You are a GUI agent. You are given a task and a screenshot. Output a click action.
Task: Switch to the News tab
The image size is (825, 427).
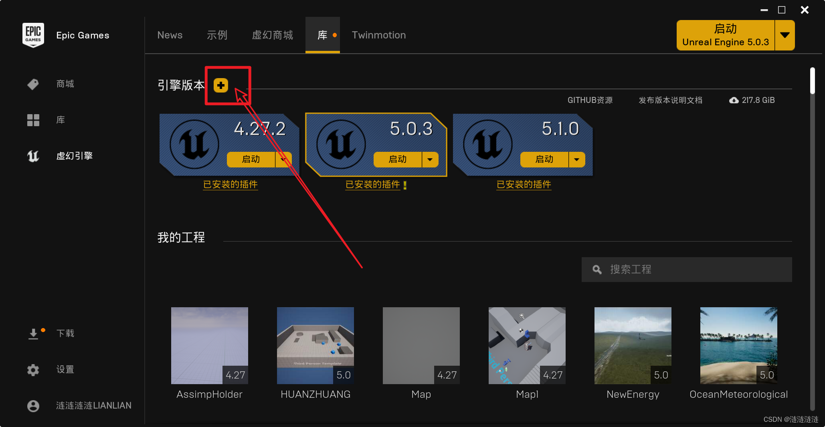click(170, 35)
